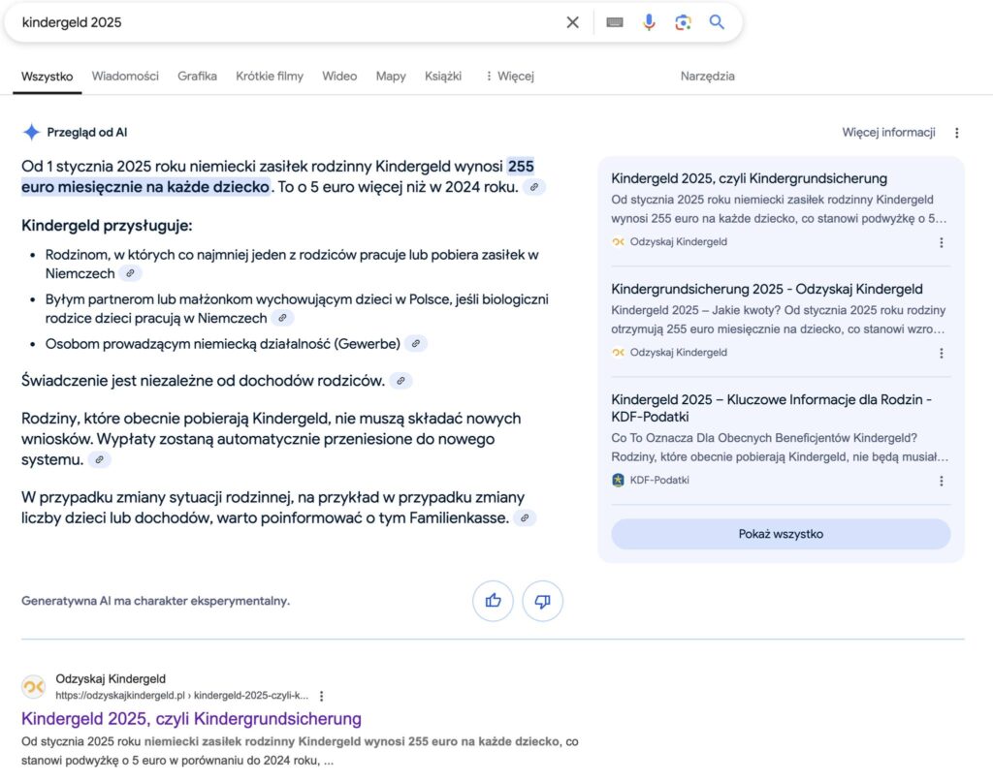Rate the AI overview with thumbs down
This screenshot has height=782, width=993.
(542, 601)
